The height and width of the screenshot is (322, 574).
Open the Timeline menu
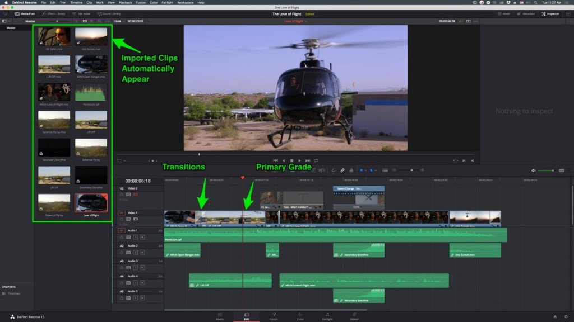[76, 3]
